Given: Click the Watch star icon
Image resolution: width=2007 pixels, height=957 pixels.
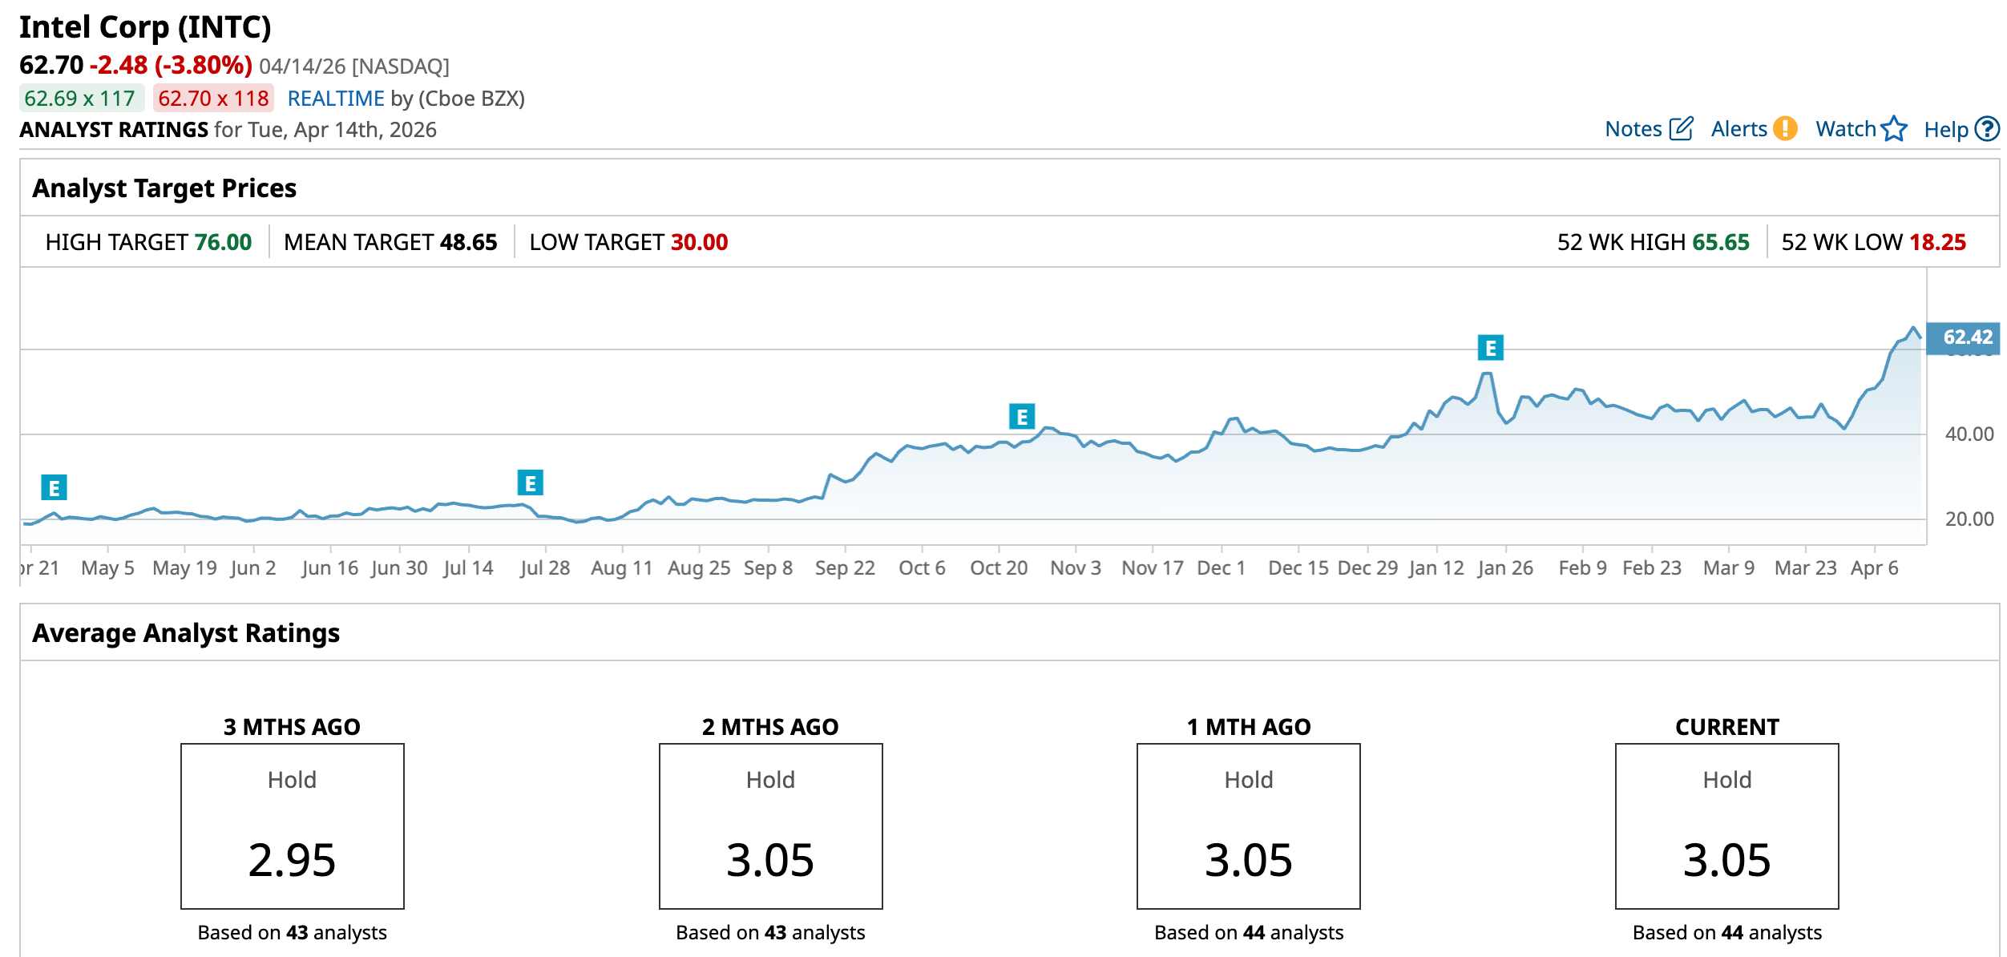Looking at the screenshot, I should pyautogui.click(x=1894, y=129).
